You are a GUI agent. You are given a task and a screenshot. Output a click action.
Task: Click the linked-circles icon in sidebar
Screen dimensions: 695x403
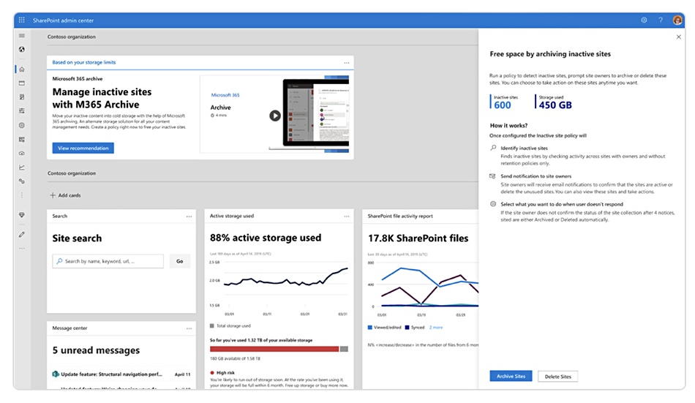point(22,181)
